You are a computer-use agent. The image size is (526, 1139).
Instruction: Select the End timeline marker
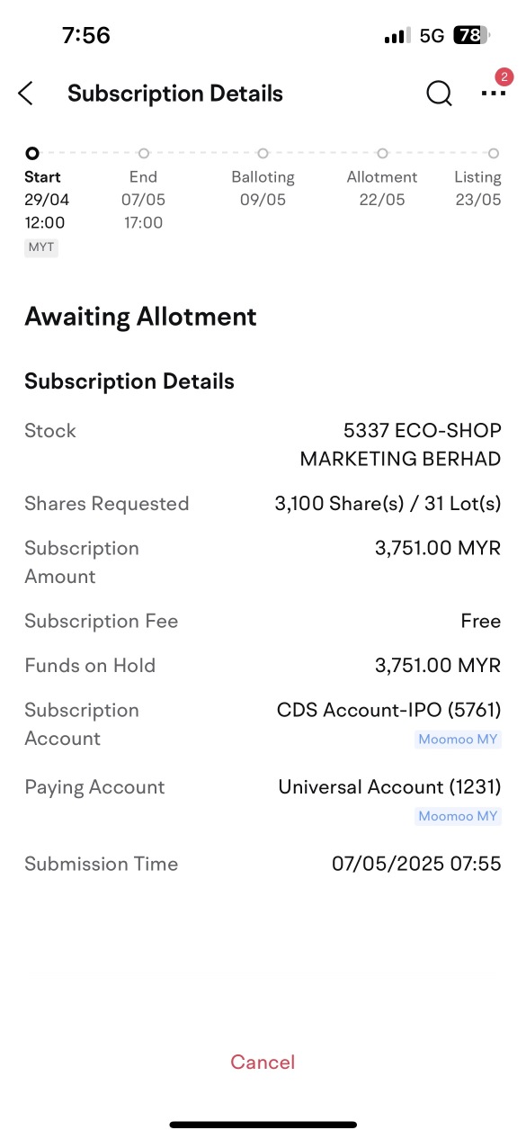coord(143,154)
